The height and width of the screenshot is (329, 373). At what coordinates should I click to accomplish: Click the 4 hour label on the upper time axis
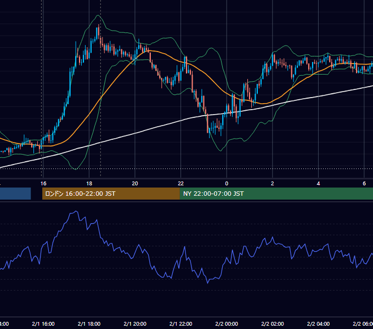[318, 184]
